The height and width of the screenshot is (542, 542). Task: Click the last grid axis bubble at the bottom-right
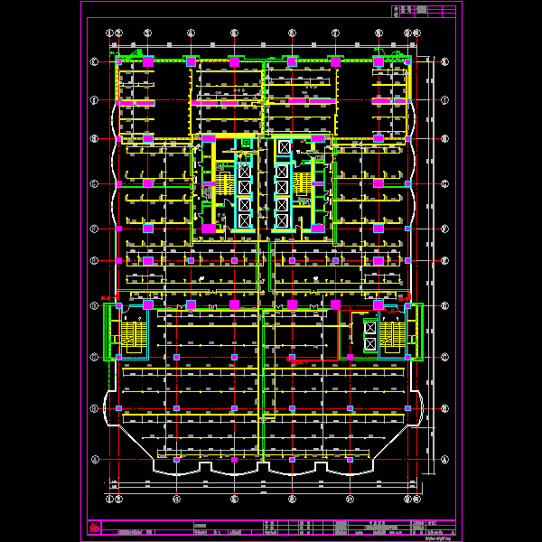click(416, 500)
